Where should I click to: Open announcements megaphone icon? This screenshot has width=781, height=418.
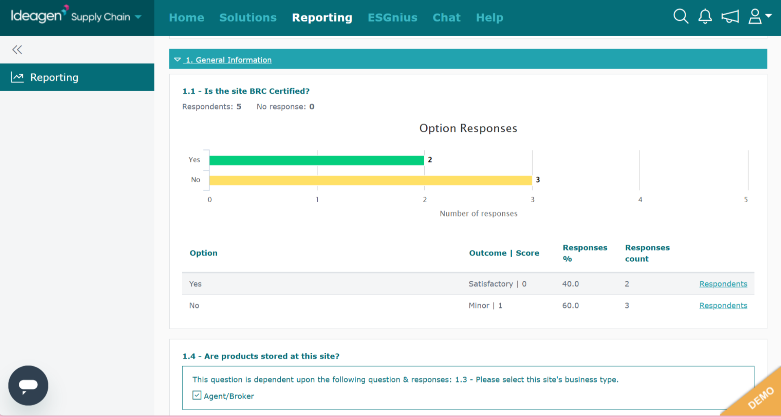[730, 17]
